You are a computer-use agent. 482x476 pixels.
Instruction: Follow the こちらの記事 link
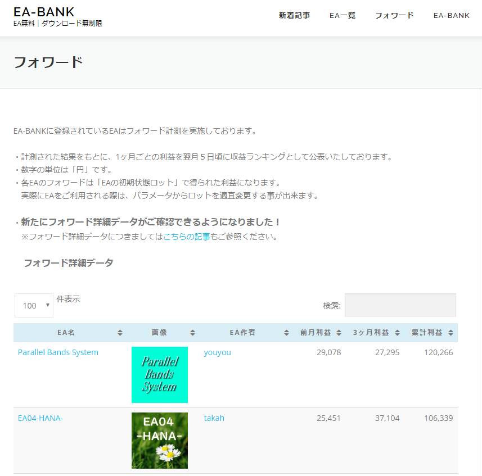click(186, 237)
